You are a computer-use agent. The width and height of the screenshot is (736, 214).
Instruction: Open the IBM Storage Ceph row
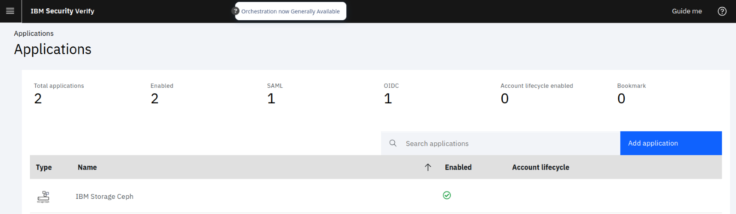coord(376,196)
